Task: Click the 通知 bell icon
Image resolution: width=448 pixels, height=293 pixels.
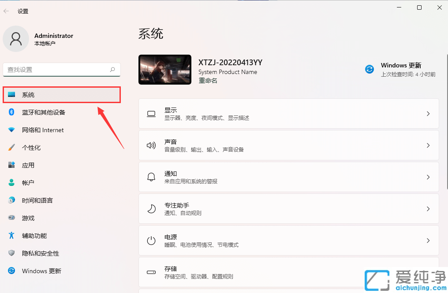Action: coord(151,177)
